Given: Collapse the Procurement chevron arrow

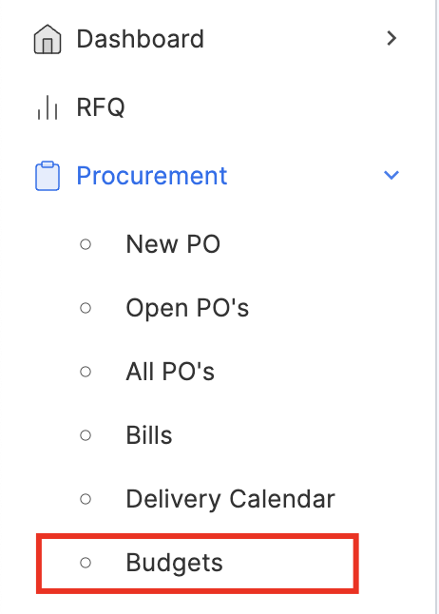Looking at the screenshot, I should [391, 175].
